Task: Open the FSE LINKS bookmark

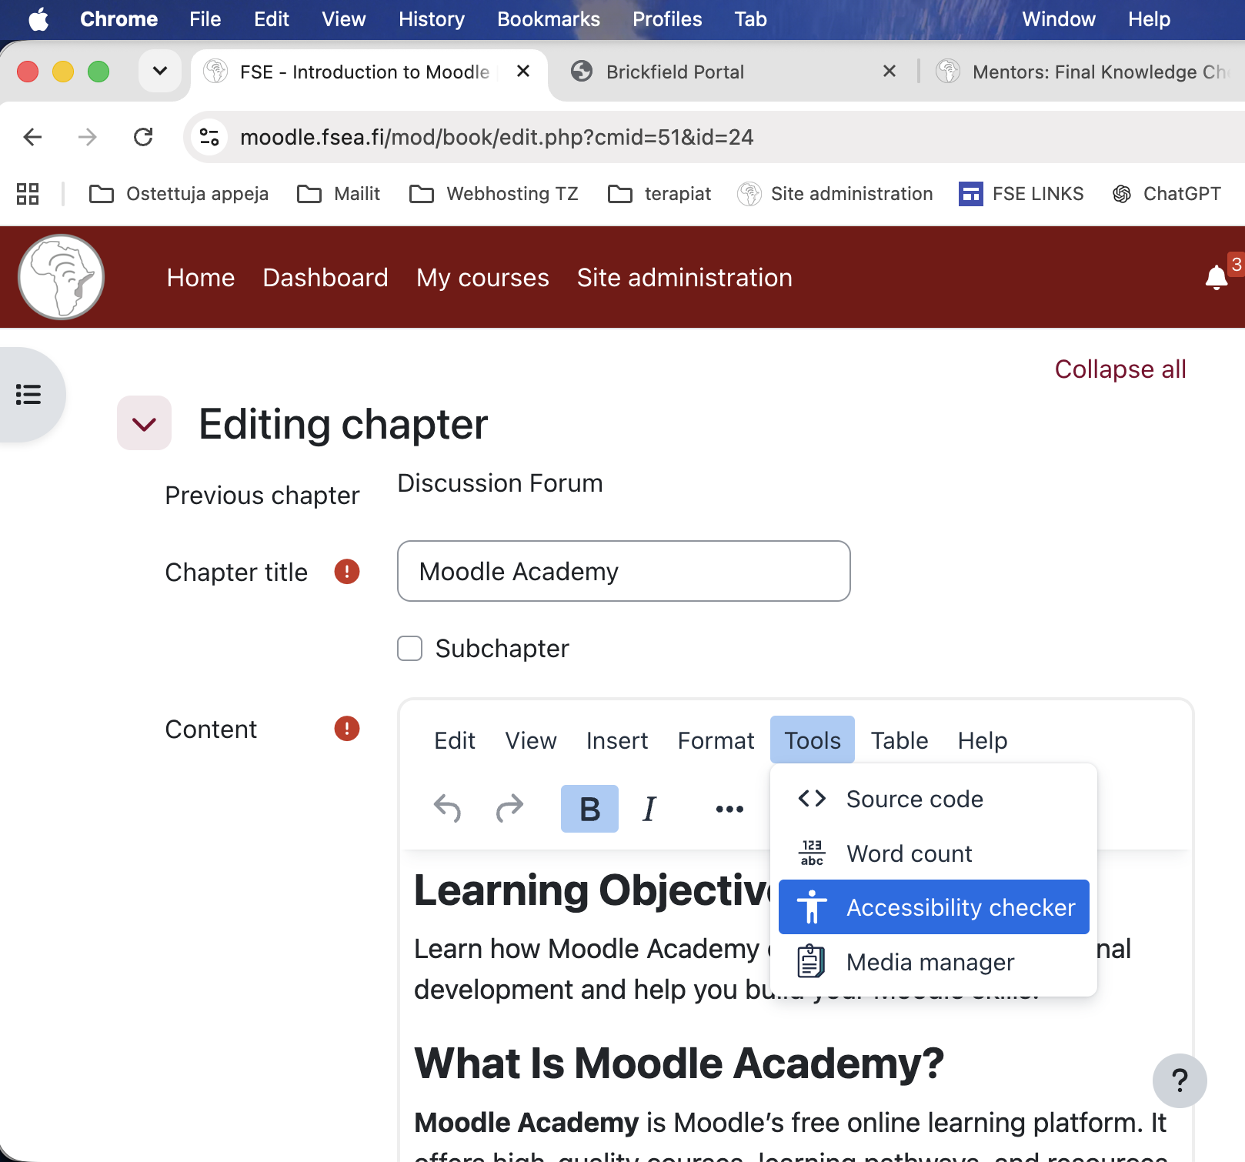Action: 1021,194
